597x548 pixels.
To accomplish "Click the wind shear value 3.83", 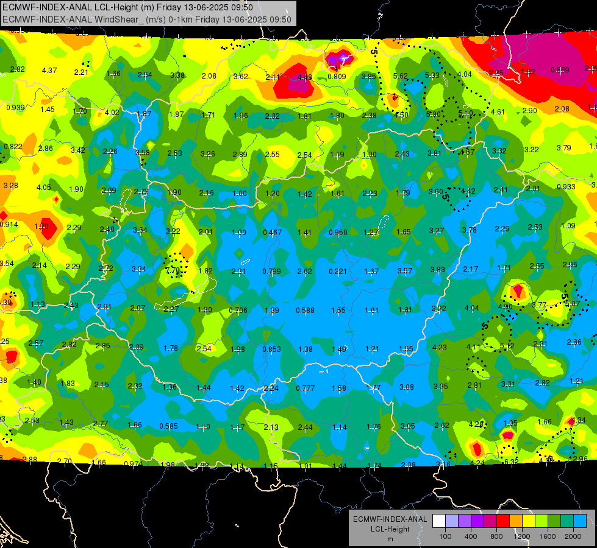I will 438,270.
